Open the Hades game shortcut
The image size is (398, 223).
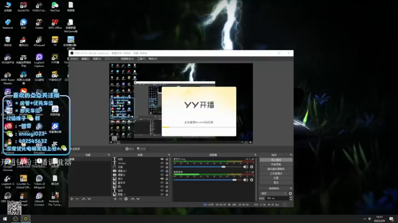pyautogui.click(x=39, y=24)
